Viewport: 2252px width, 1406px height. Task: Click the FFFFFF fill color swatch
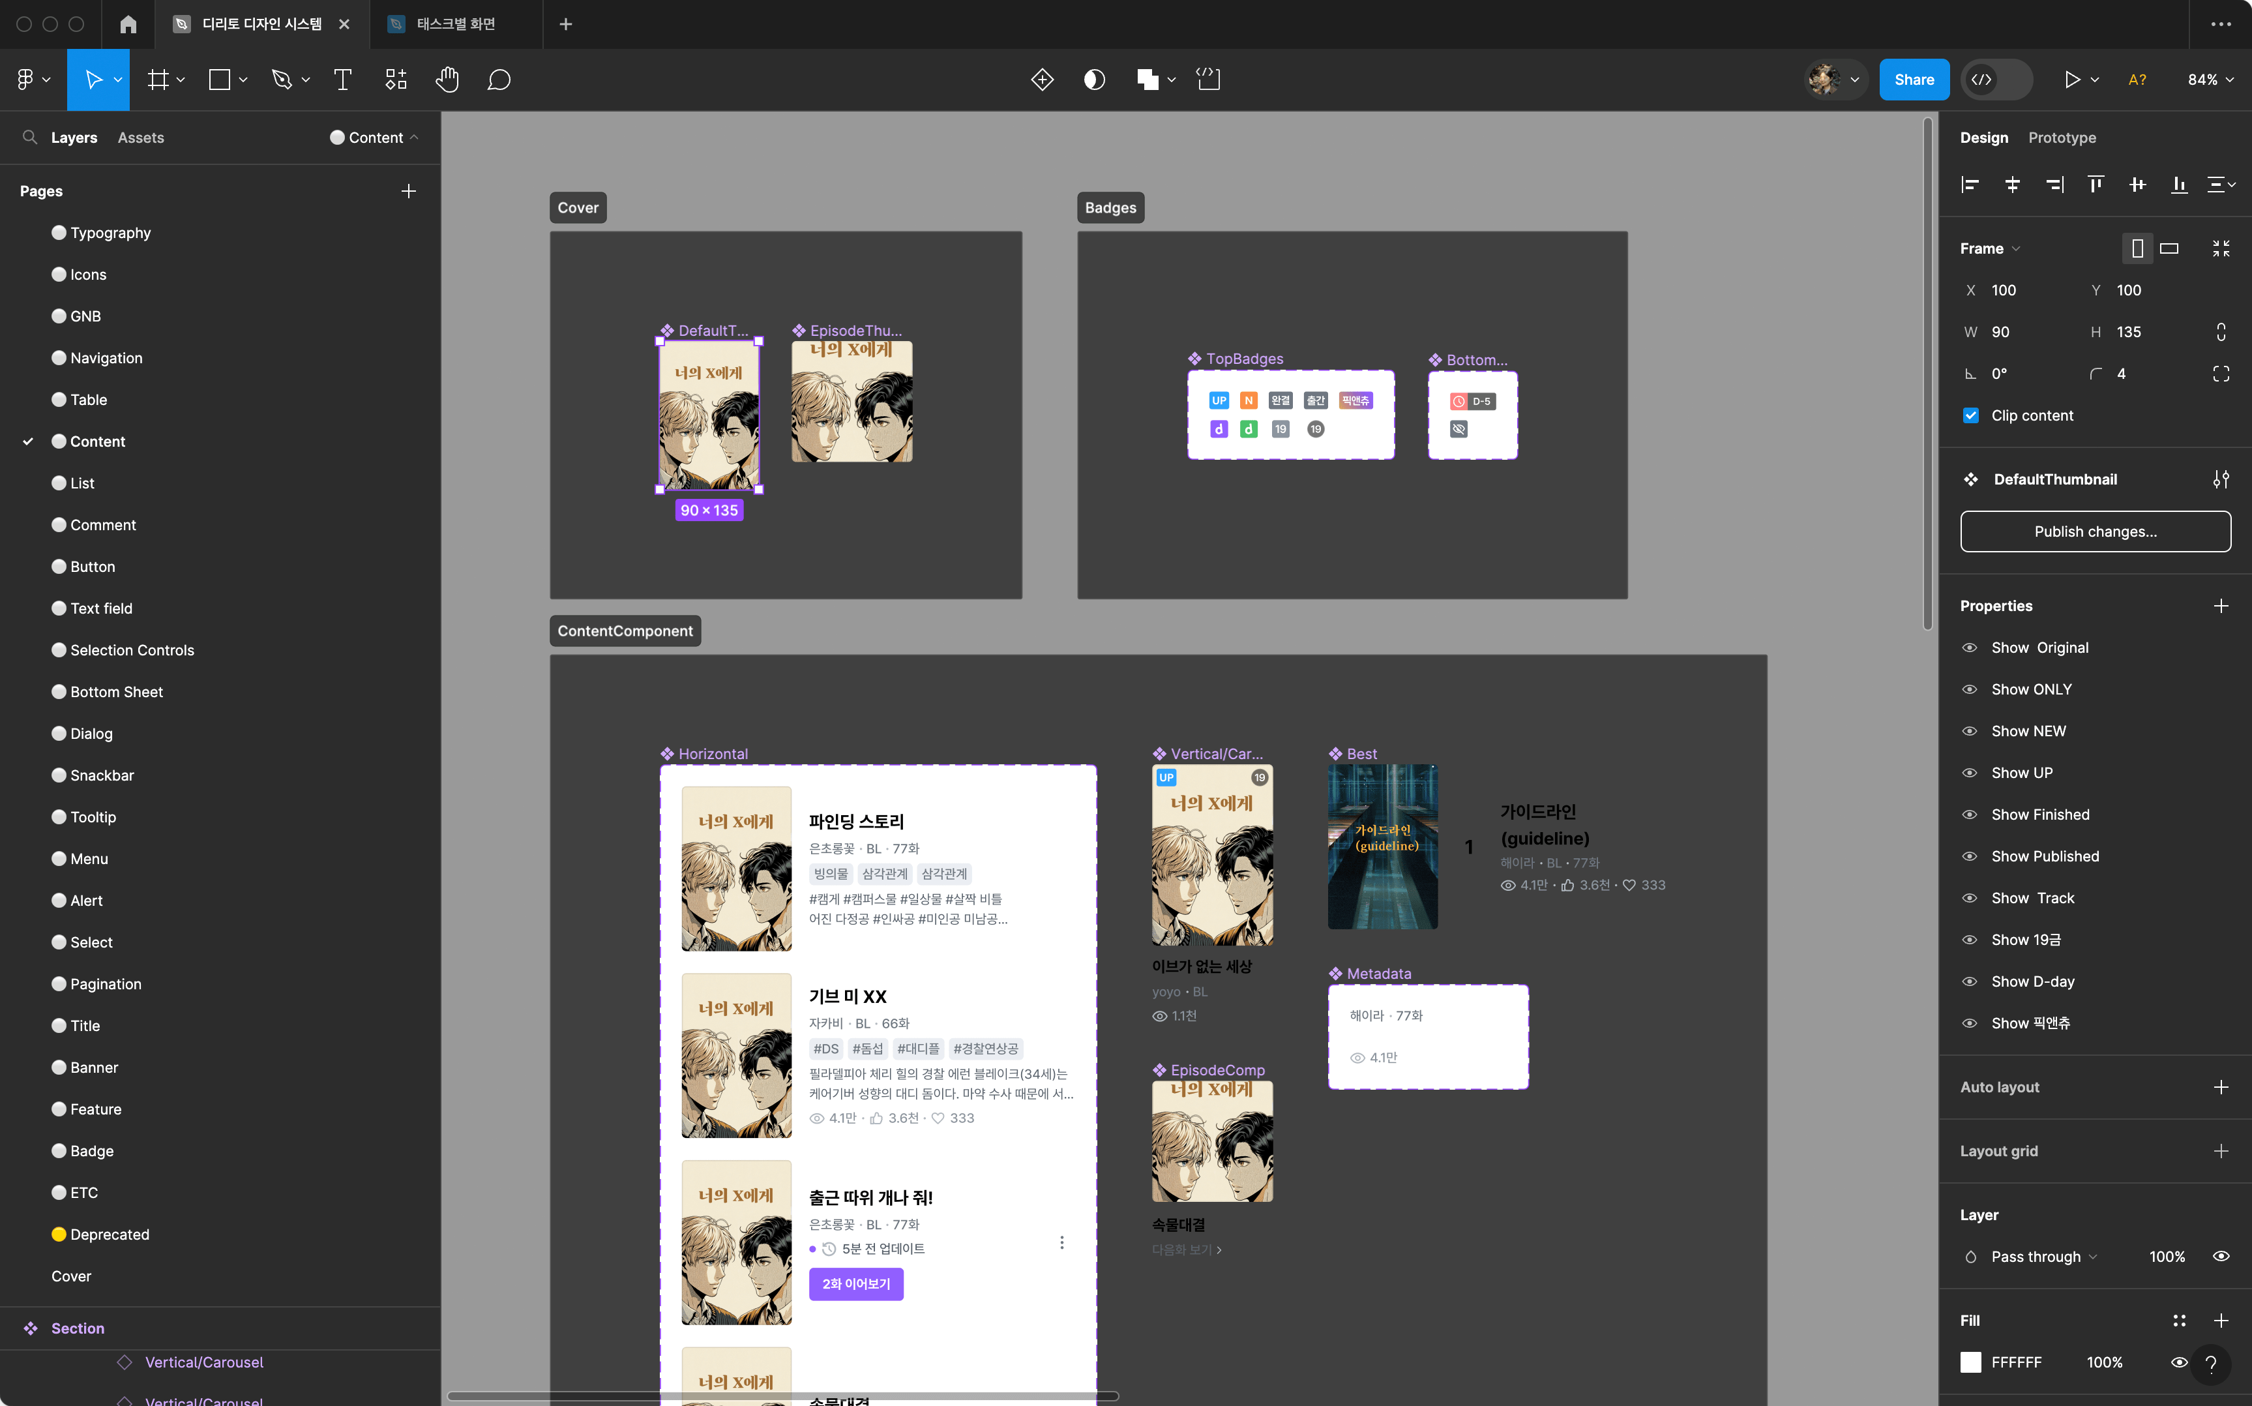coord(1970,1362)
